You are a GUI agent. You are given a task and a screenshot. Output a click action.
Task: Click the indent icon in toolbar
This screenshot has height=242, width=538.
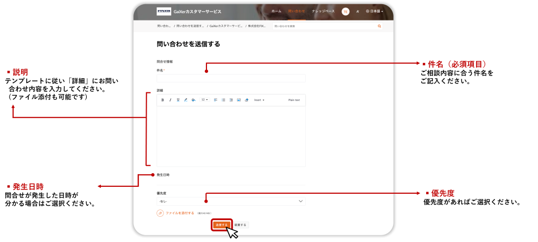click(x=231, y=100)
